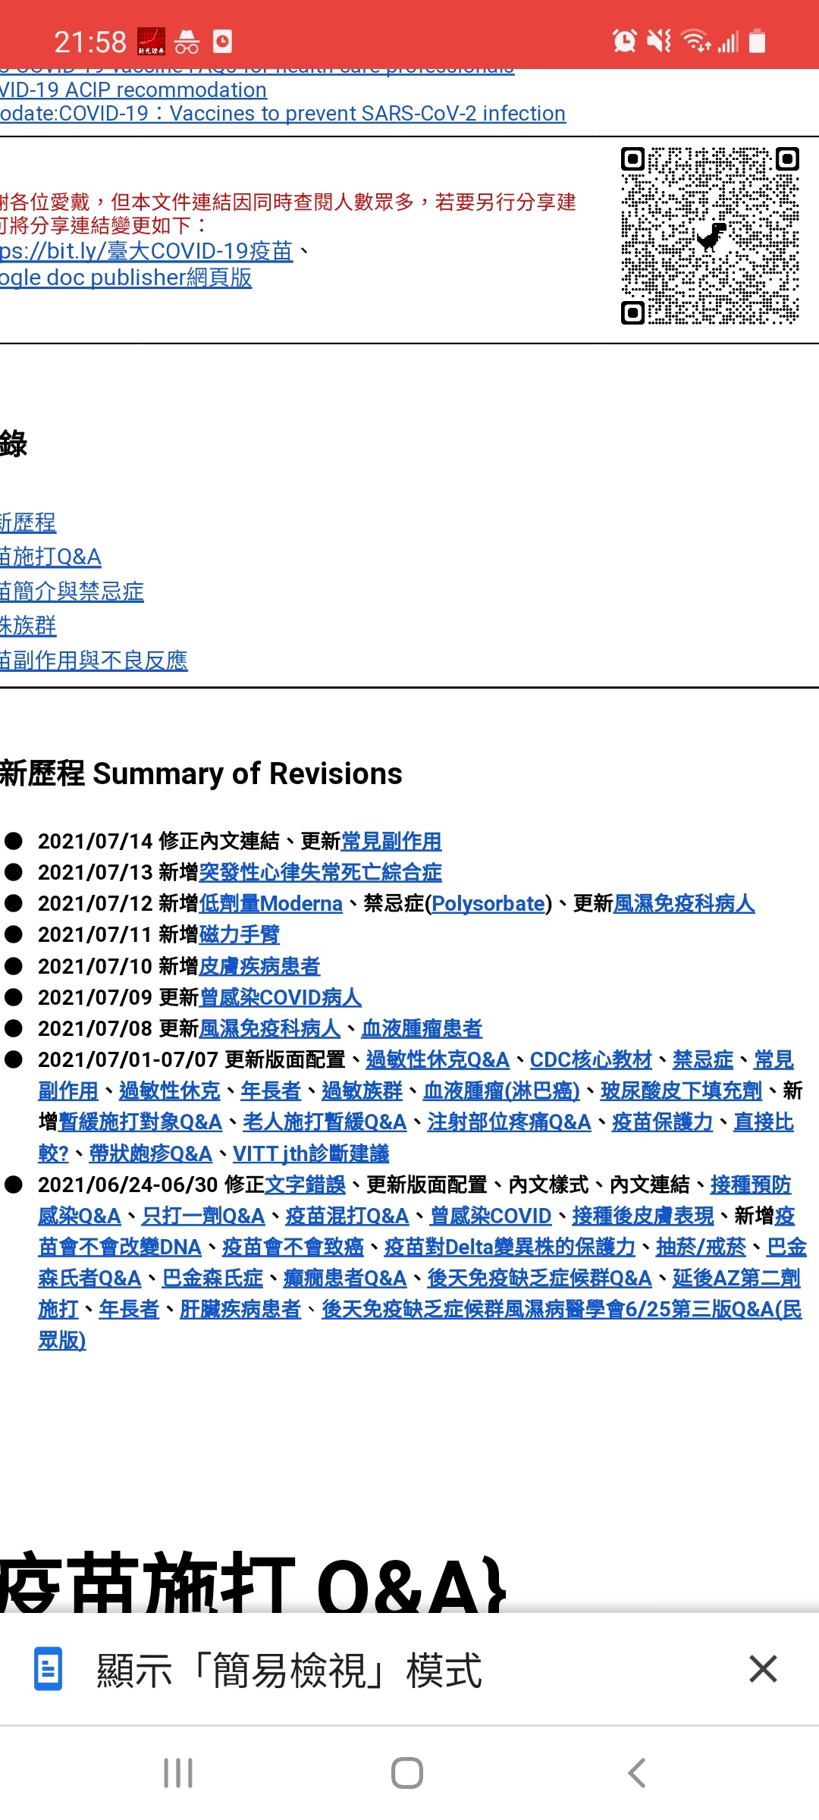The height and width of the screenshot is (1820, 819).
Task: Open the 磁力手臂 link
Action: 239,934
